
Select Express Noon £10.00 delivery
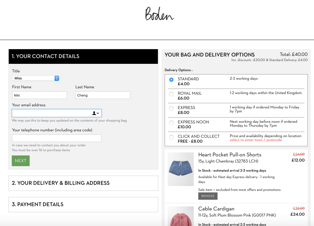pos(171,123)
